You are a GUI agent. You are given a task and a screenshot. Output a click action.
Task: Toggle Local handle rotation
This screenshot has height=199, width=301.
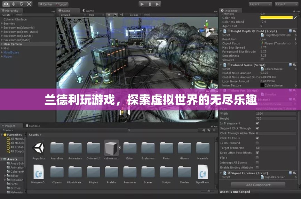61,4
